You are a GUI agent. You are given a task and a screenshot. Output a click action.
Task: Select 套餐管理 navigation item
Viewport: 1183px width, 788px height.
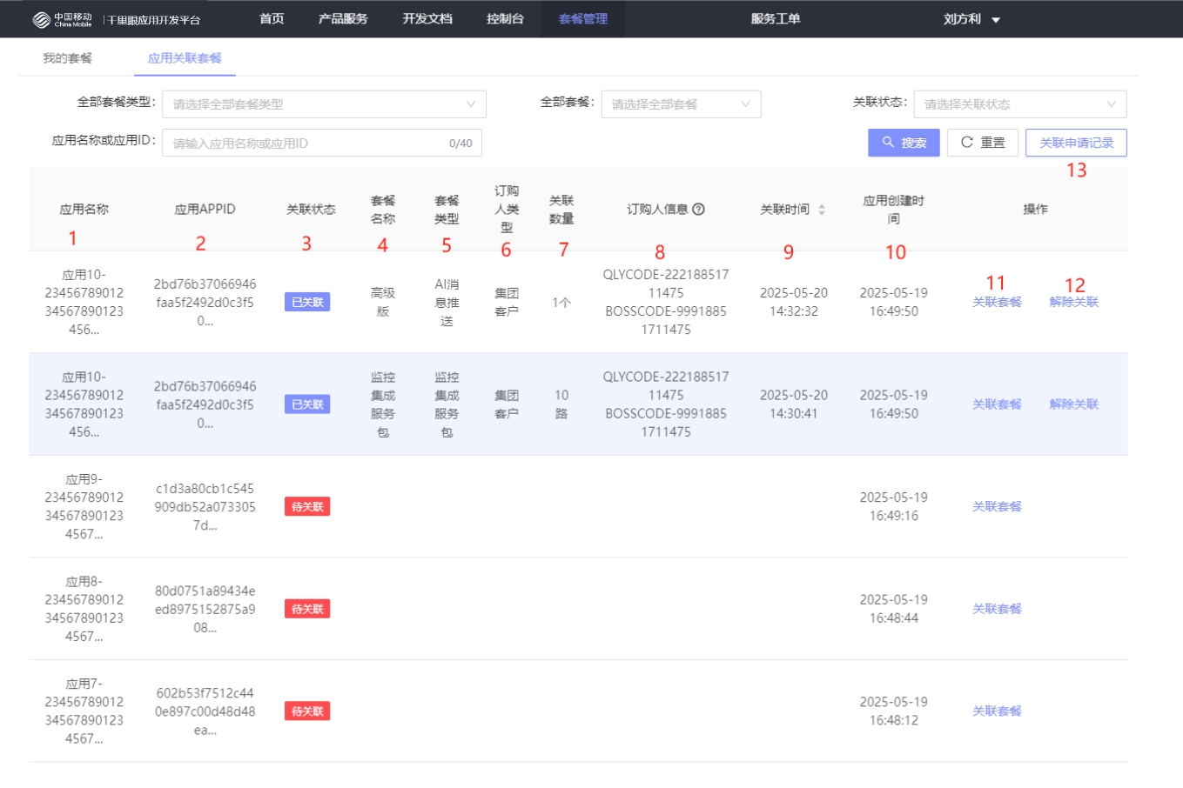coord(583,18)
